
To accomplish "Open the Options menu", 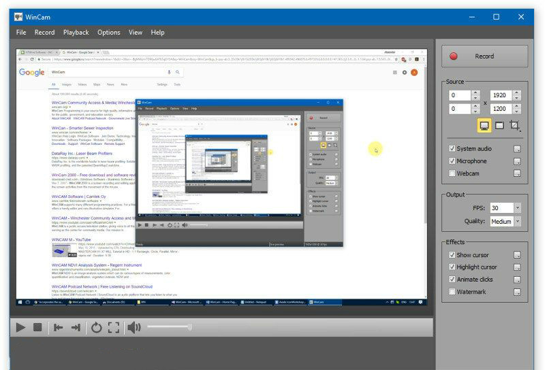I will pos(109,32).
